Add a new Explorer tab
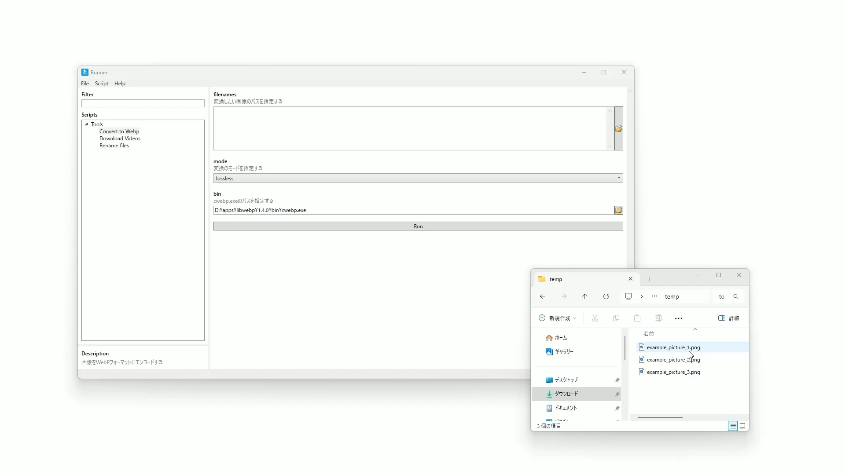Screen dimensions: 845x475 650,279
